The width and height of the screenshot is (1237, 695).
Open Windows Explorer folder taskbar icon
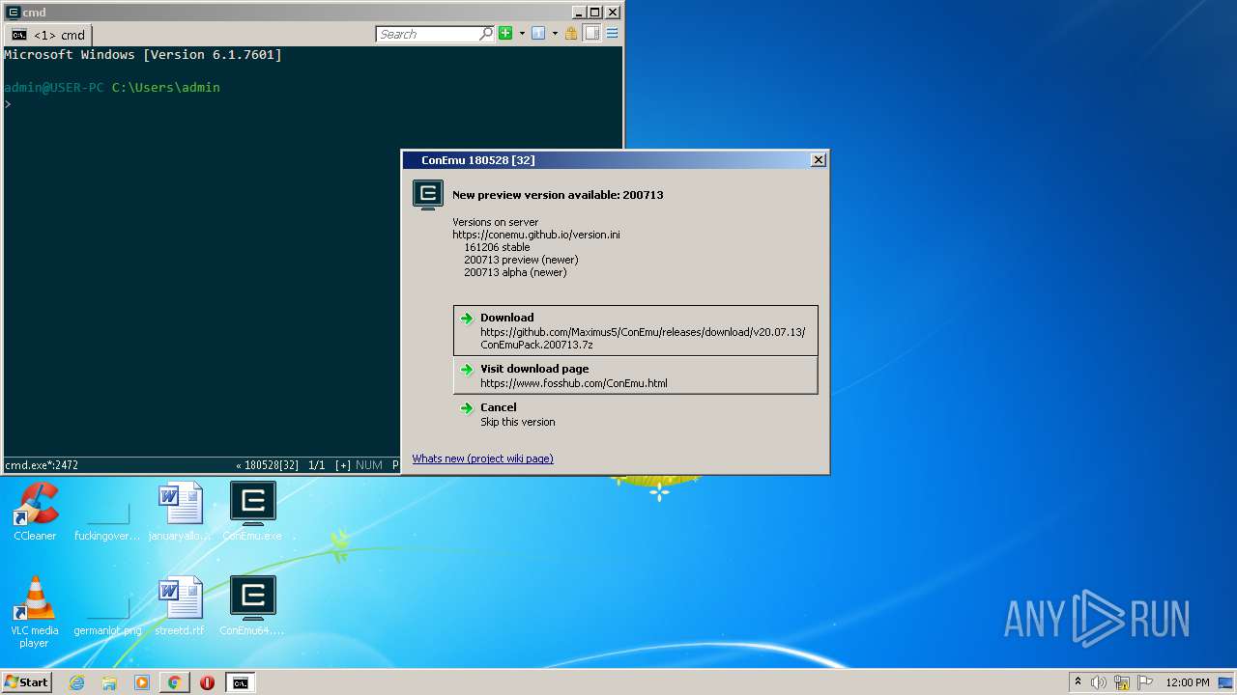point(109,682)
